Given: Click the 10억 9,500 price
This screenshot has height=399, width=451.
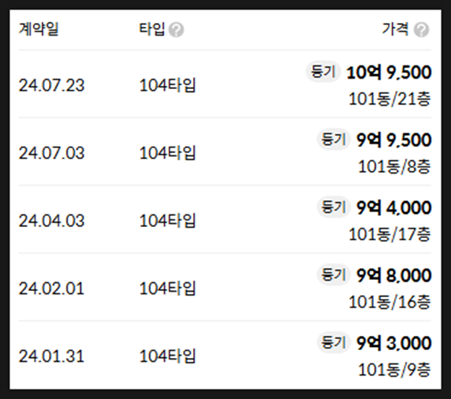Looking at the screenshot, I should tap(389, 73).
